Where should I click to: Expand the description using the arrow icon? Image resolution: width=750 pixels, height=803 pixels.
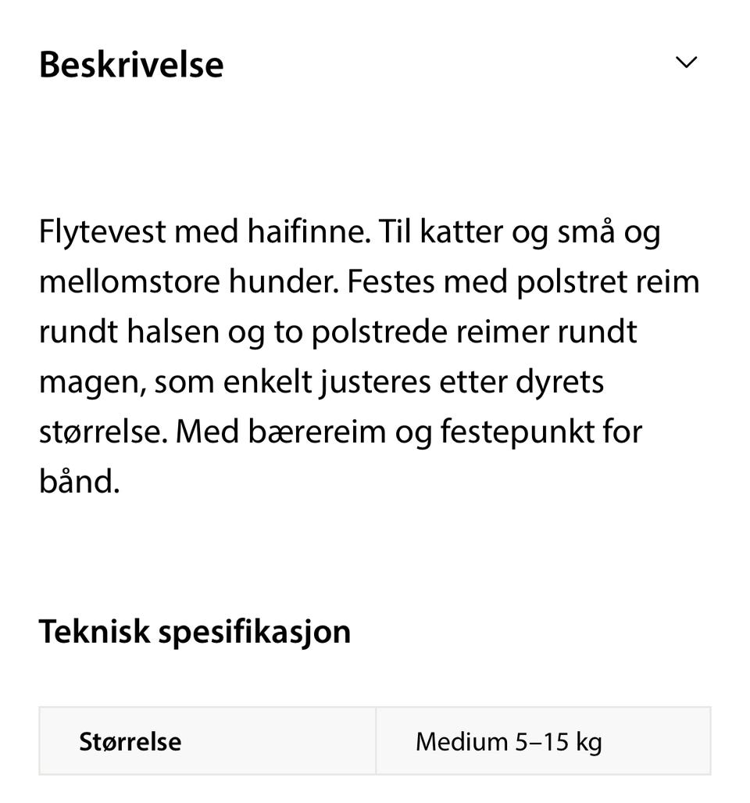pyautogui.click(x=686, y=62)
